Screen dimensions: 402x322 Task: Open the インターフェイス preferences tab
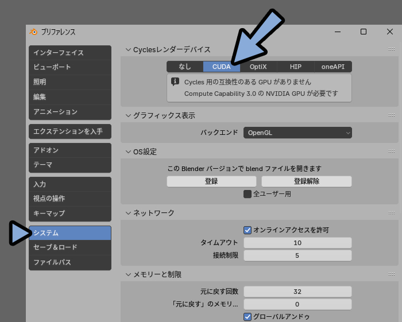click(70, 53)
